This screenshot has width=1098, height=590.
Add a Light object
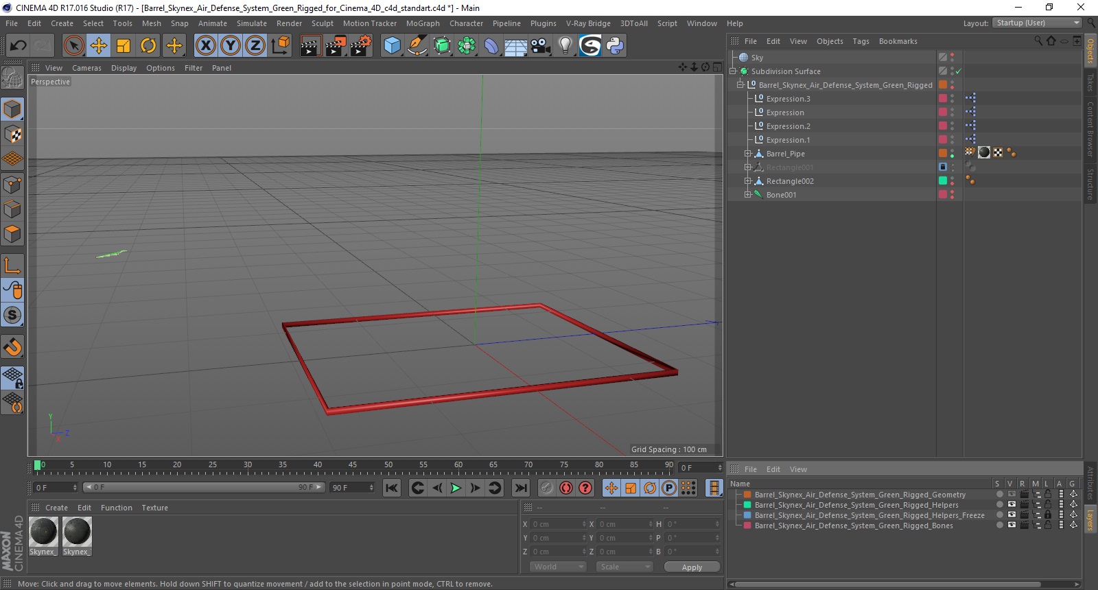tap(565, 46)
